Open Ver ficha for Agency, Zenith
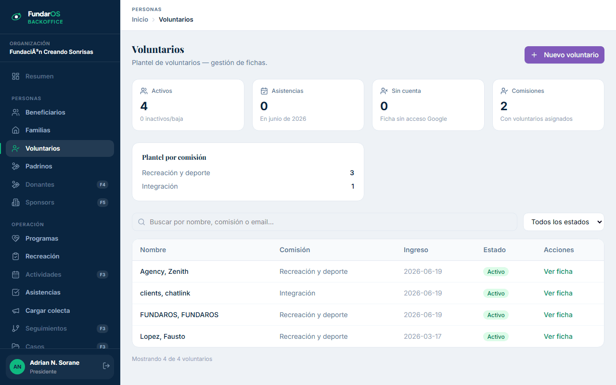The image size is (616, 385). click(x=558, y=271)
